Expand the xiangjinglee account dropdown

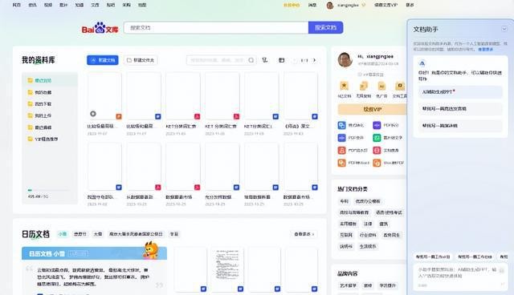pyautogui.click(x=363, y=6)
